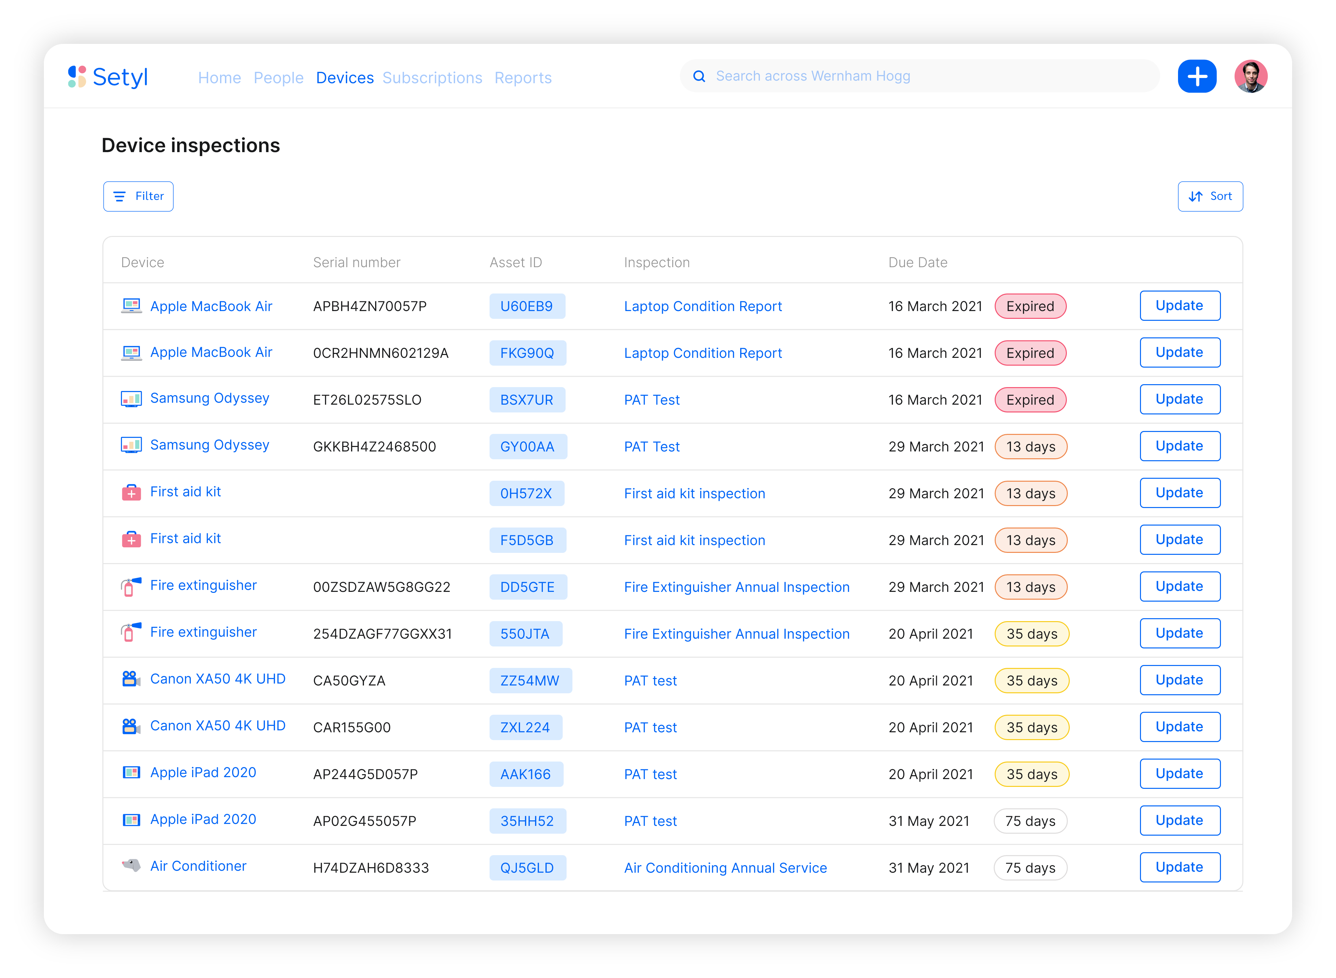Click the first aid kit icon for 0H572X
The image size is (1336, 978).
[x=131, y=492]
